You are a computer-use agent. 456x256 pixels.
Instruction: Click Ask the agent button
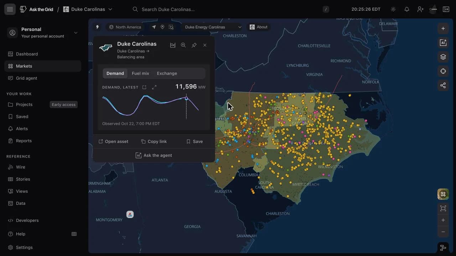coord(154,155)
